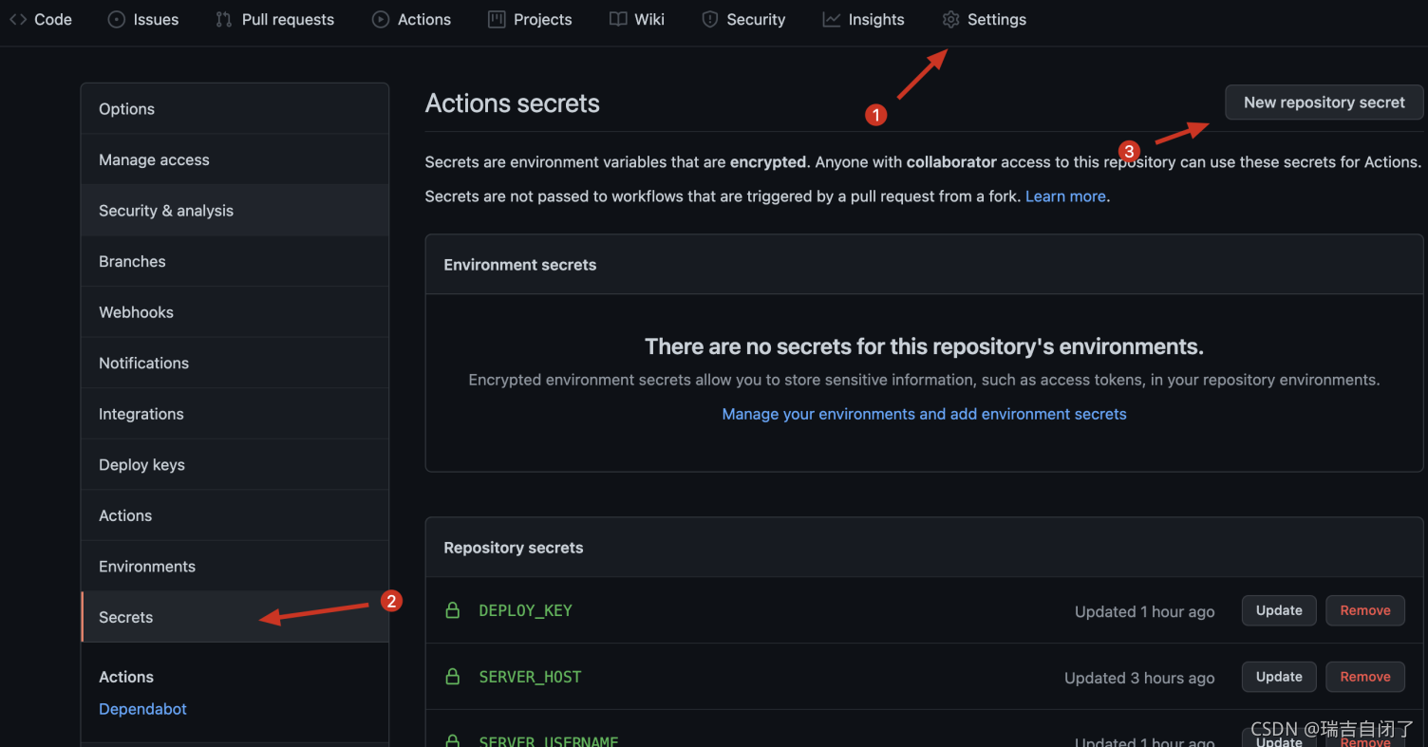Click the Projects board icon
Image resolution: width=1428 pixels, height=747 pixels.
point(497,19)
